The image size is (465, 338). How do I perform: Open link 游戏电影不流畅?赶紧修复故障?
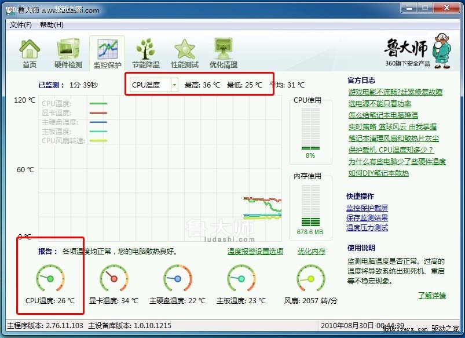coord(396,92)
